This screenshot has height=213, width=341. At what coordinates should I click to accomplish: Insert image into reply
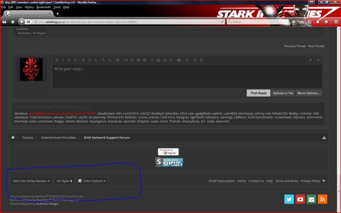(x=159, y=60)
